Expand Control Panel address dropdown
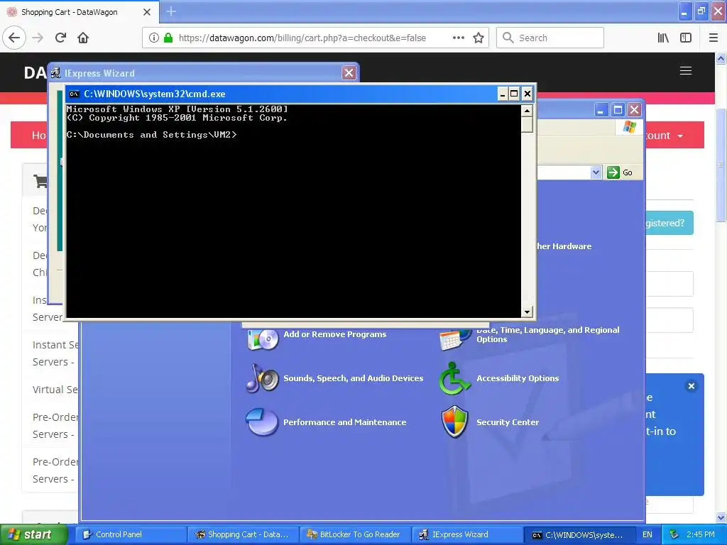Image resolution: width=727 pixels, height=545 pixels. pyautogui.click(x=596, y=172)
